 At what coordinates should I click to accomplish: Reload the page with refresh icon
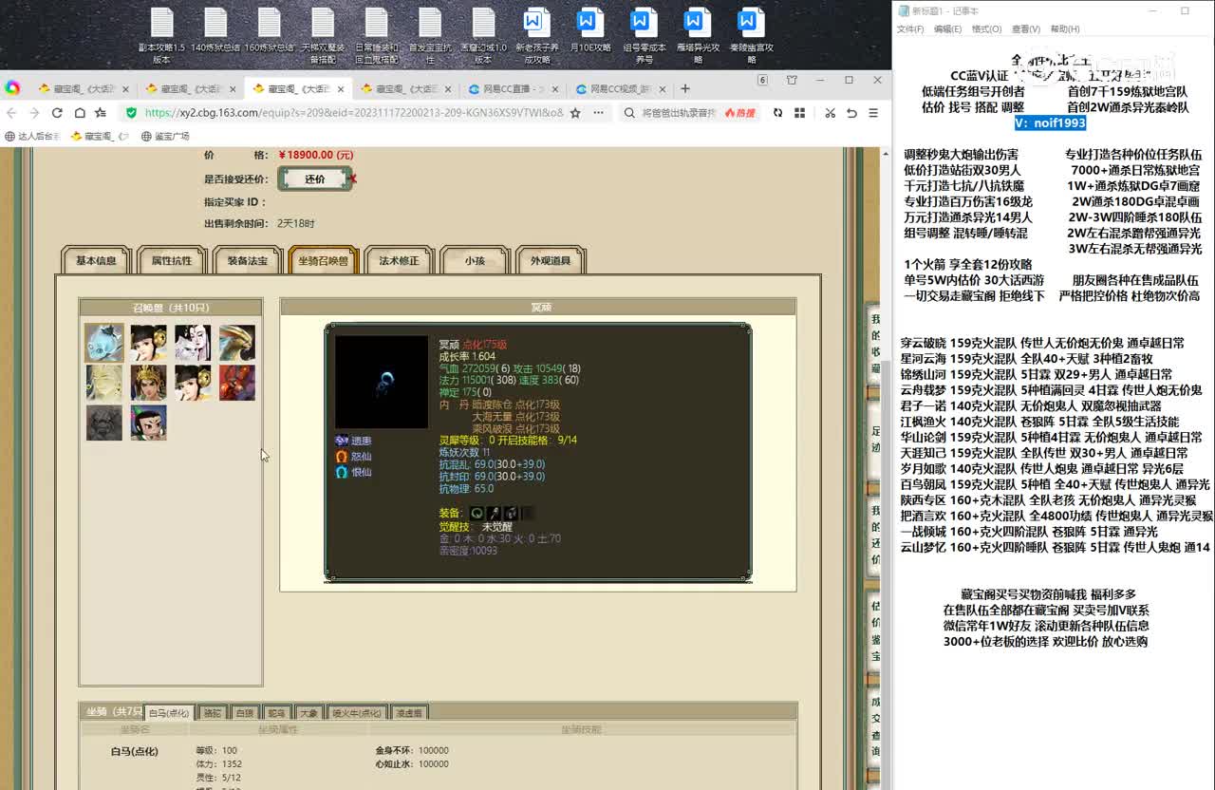pyautogui.click(x=57, y=113)
